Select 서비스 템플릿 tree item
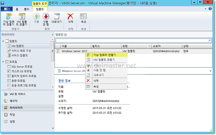 (18, 56)
